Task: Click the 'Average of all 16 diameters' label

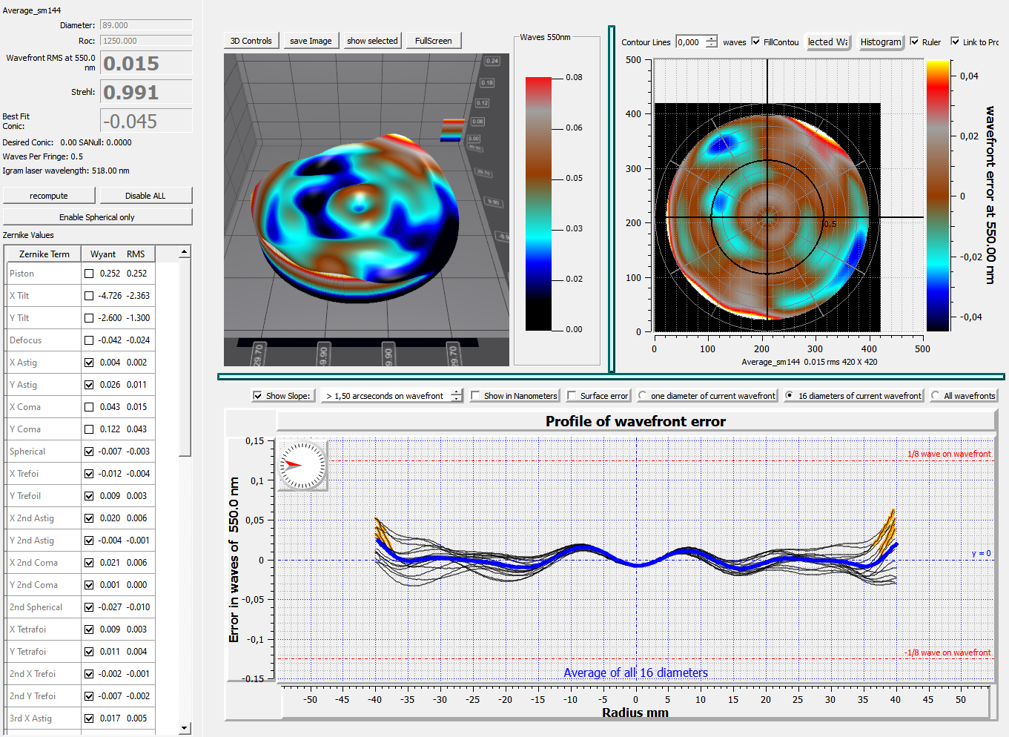Action: tap(636, 672)
